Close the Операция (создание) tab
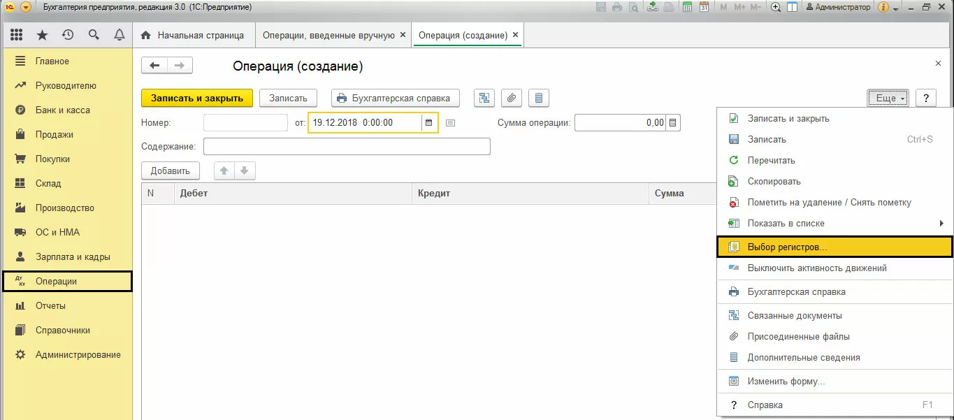The image size is (954, 420). tap(516, 35)
